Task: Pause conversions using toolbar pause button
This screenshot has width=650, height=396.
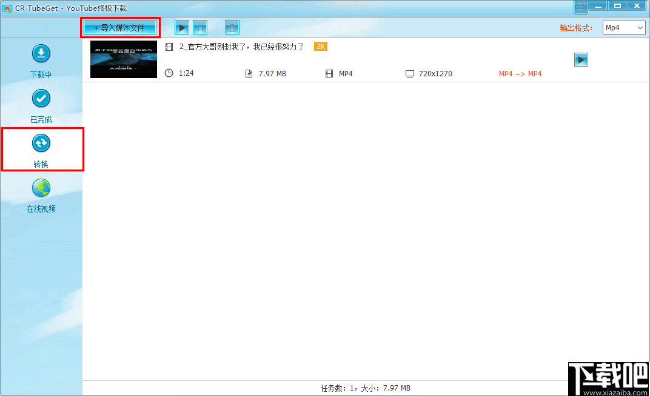Action: click(200, 28)
